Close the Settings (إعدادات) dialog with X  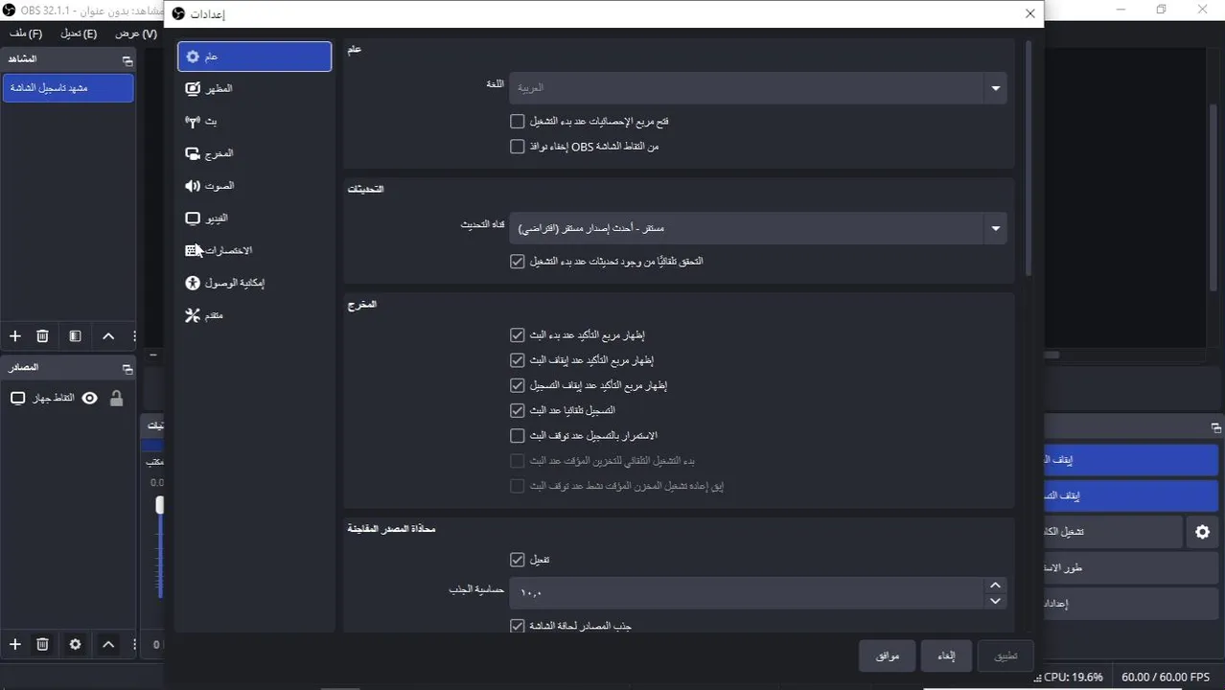pyautogui.click(x=1030, y=13)
